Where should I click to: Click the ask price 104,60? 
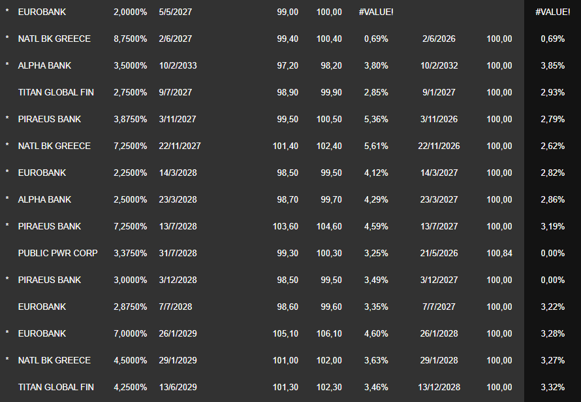point(329,226)
